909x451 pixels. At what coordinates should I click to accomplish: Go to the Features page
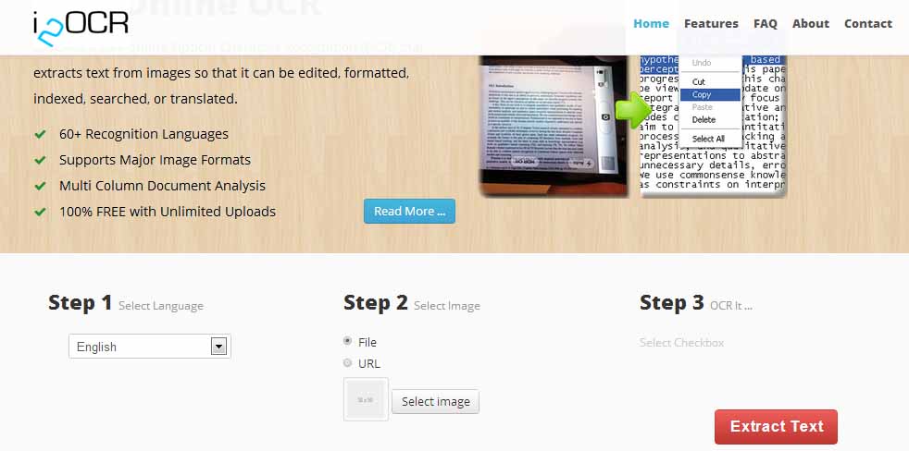point(711,24)
